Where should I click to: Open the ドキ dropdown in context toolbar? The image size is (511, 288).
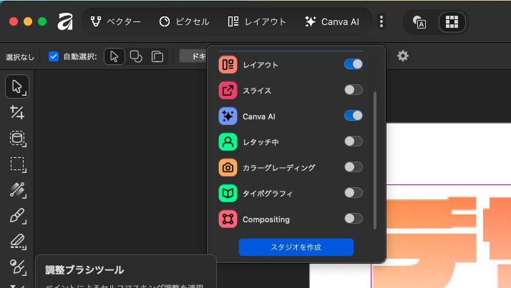(193, 56)
